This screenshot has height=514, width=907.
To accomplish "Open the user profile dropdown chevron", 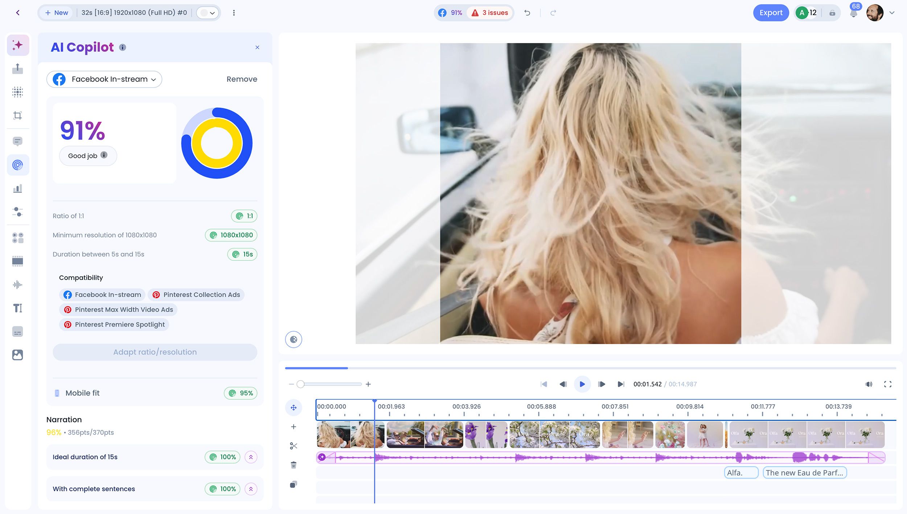I will (x=892, y=13).
